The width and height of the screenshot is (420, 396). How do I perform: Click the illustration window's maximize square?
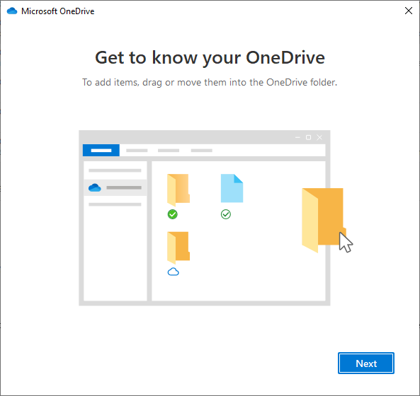[x=308, y=137]
